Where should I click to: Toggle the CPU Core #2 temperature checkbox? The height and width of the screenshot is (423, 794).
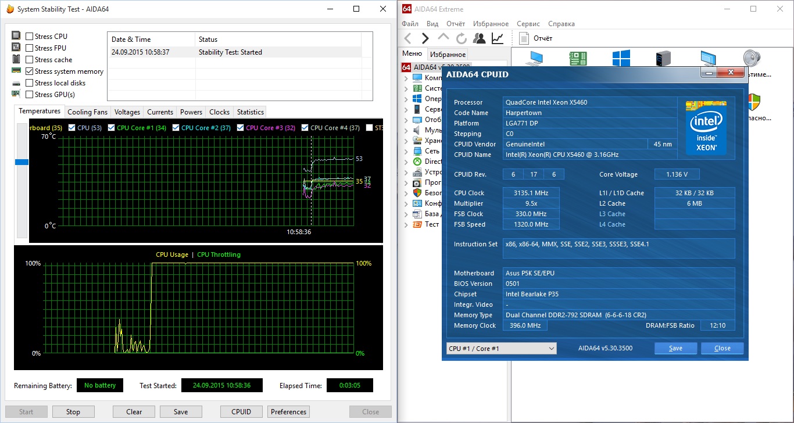point(175,128)
